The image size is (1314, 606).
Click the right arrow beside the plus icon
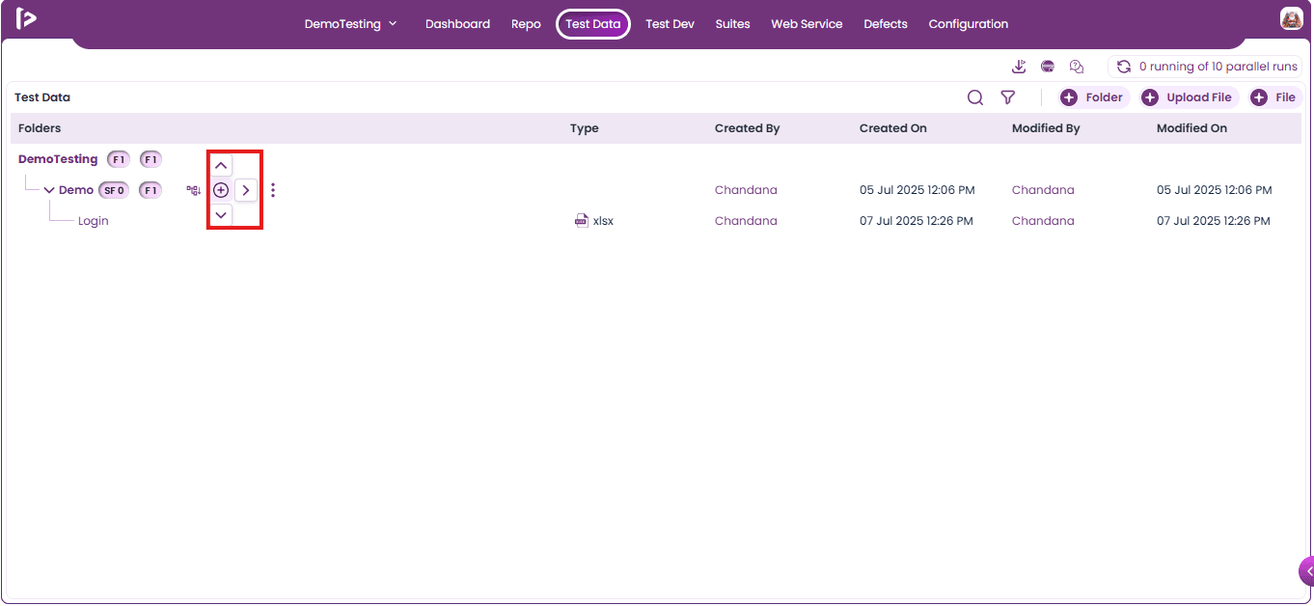coord(246,190)
